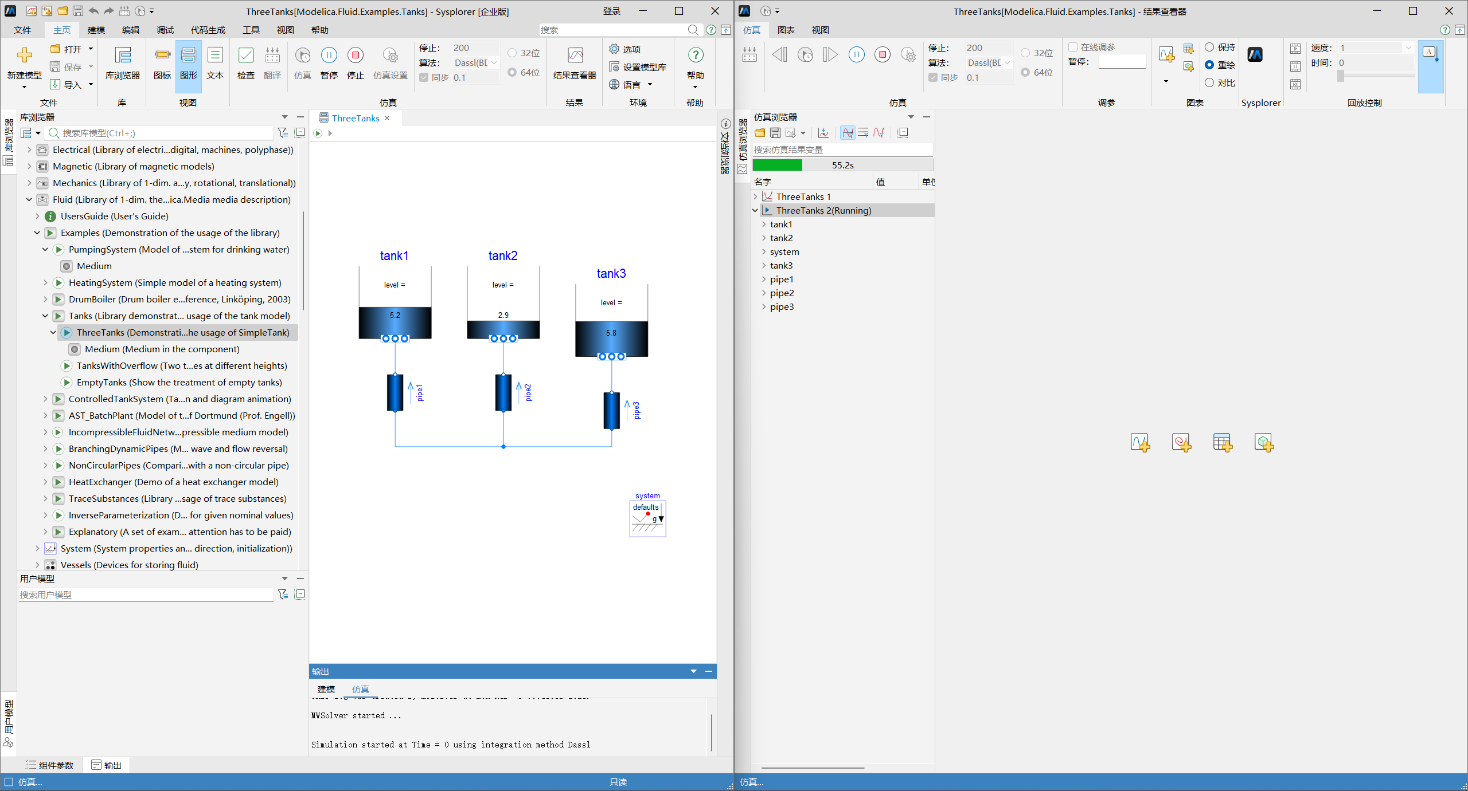1468x791 pixels.
Task: Expand HeatingSystem example node
Action: click(x=45, y=283)
